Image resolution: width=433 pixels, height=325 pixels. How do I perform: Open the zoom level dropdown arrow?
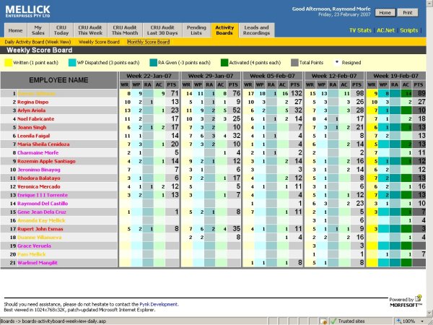click(422, 321)
